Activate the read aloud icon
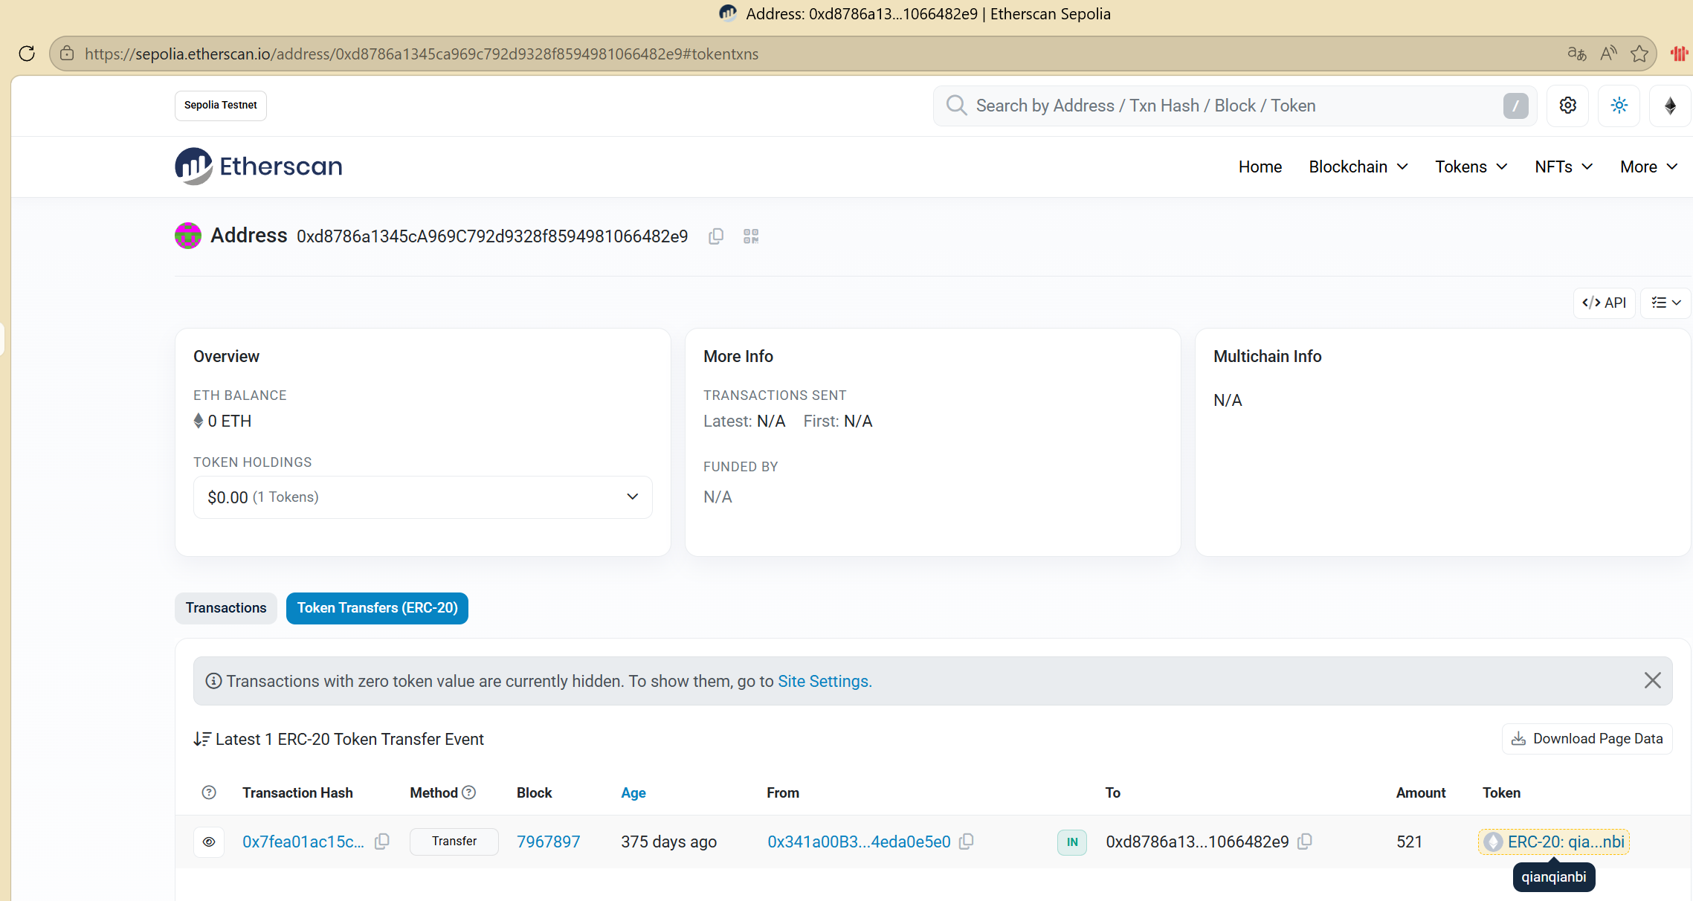This screenshot has height=901, width=1693. [1608, 54]
